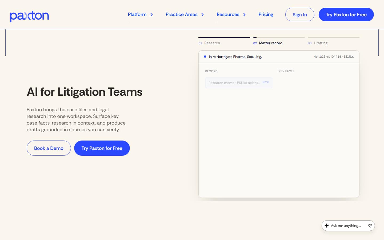The image size is (384, 240).
Task: Click the In re Northgate Pharma. Sec. Litig. title
Action: [235, 57]
